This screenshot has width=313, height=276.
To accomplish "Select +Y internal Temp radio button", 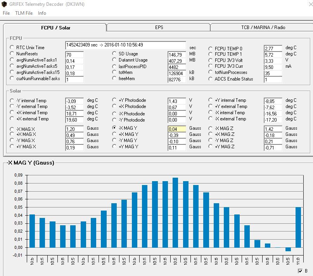I will 210,99.
